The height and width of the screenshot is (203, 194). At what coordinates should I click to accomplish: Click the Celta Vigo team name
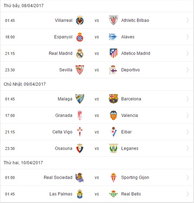pos(62,132)
